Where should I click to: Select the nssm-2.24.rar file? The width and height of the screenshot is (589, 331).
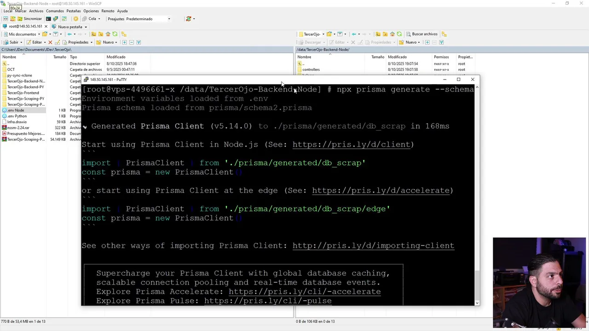[x=18, y=128]
